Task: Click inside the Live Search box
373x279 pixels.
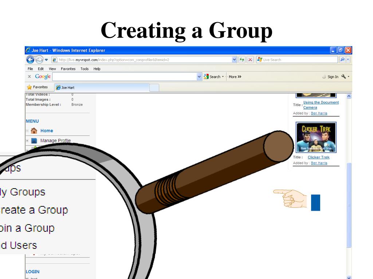Action: (x=297, y=60)
